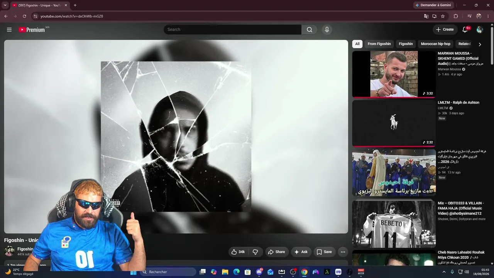Dislike the Figoshin video
Image resolution: width=494 pixels, height=278 pixels.
255,252
